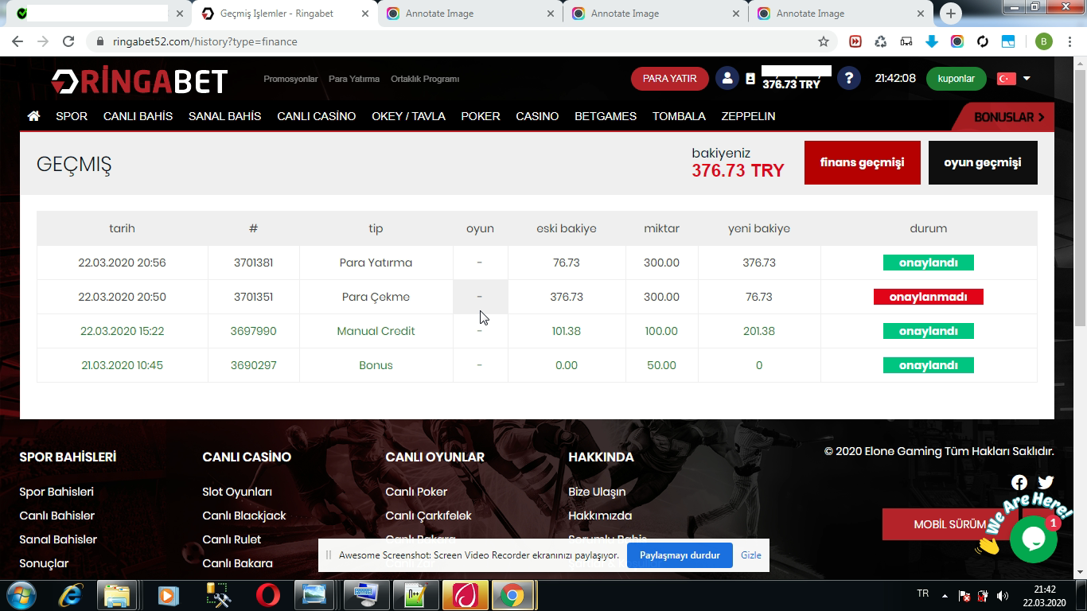This screenshot has width=1087, height=611.
Task: Visit the Twitter page icon
Action: [x=1046, y=482]
